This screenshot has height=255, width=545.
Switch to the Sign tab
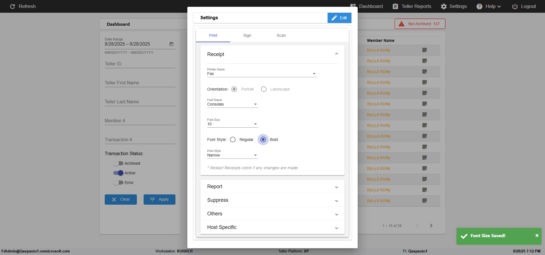click(x=247, y=35)
